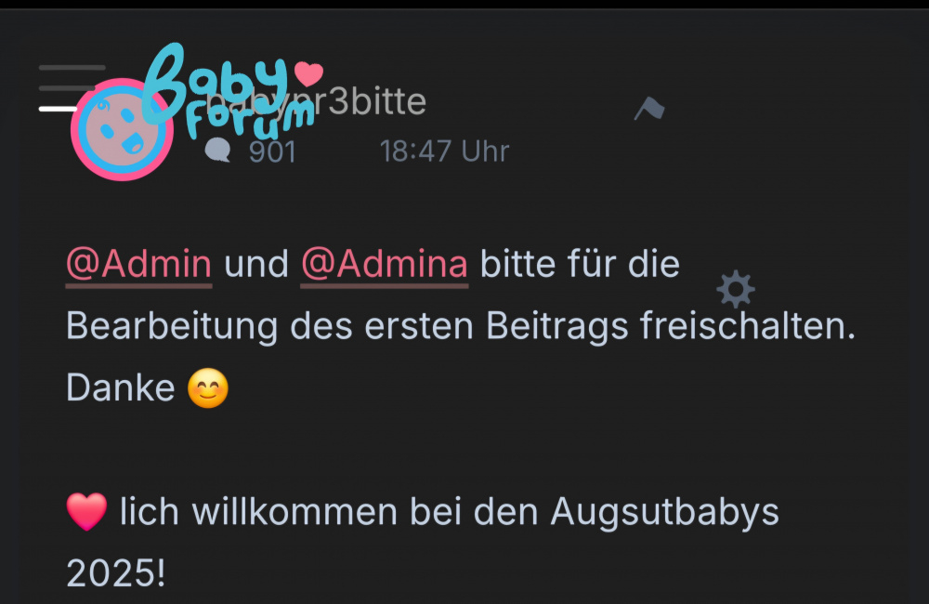Report the post with the flag icon
This screenshot has height=604, width=929.
click(x=650, y=109)
